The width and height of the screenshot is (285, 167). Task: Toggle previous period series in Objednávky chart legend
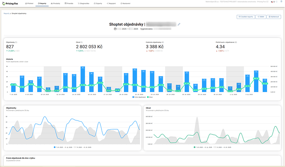(82, 147)
